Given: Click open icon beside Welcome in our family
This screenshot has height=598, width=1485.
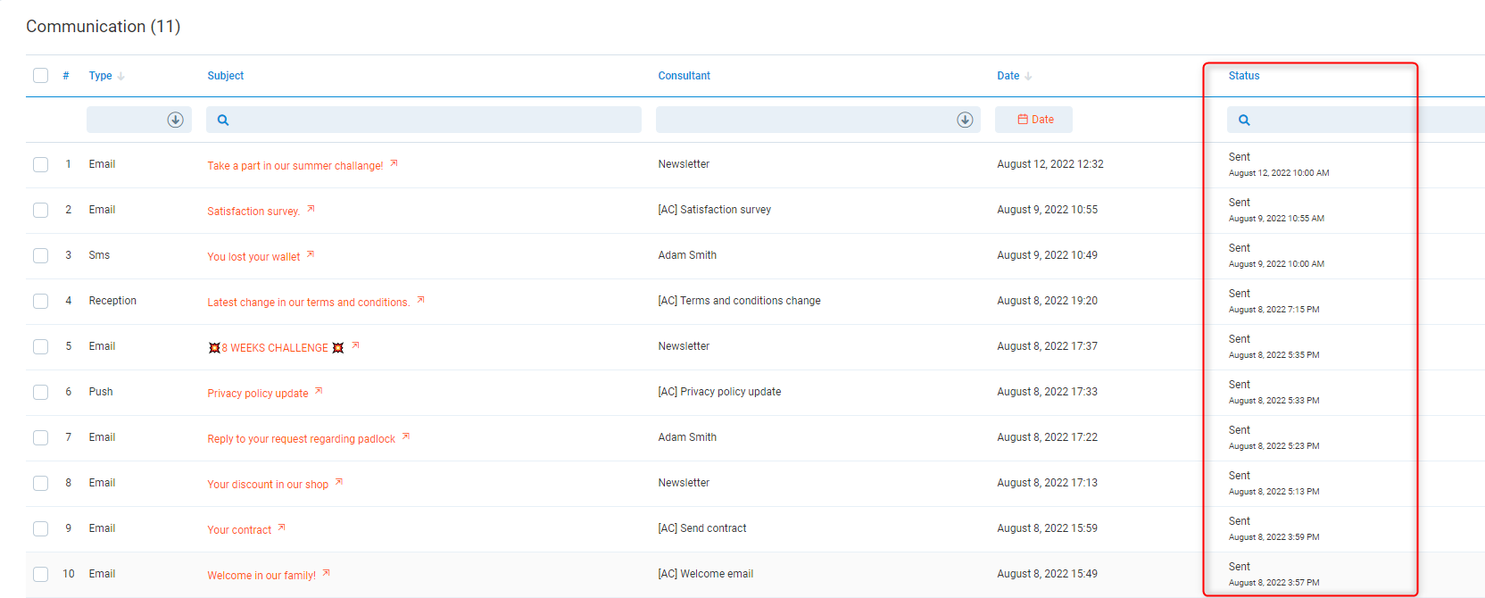Looking at the screenshot, I should 327,573.
